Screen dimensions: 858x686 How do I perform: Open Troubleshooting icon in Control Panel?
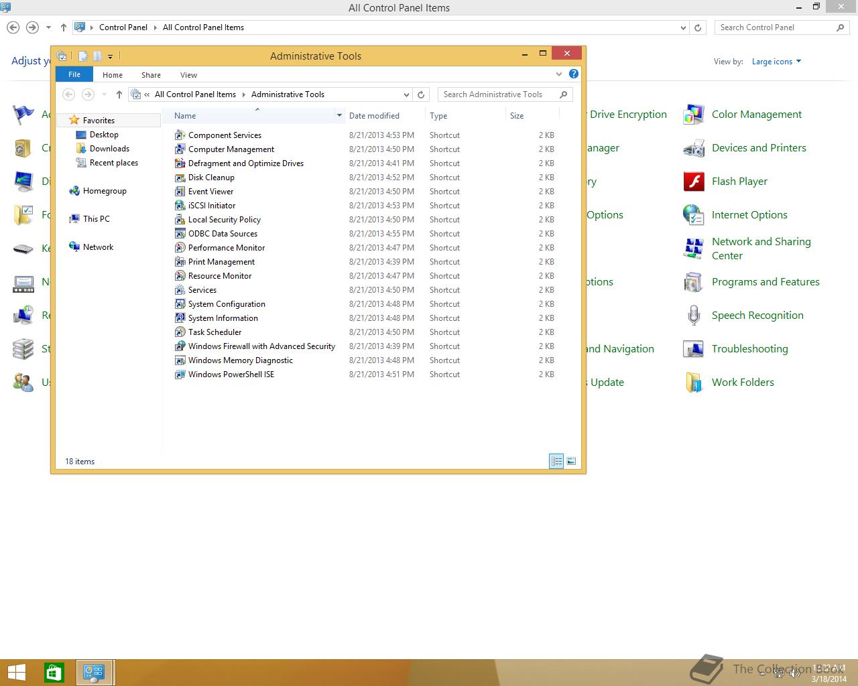[694, 349]
